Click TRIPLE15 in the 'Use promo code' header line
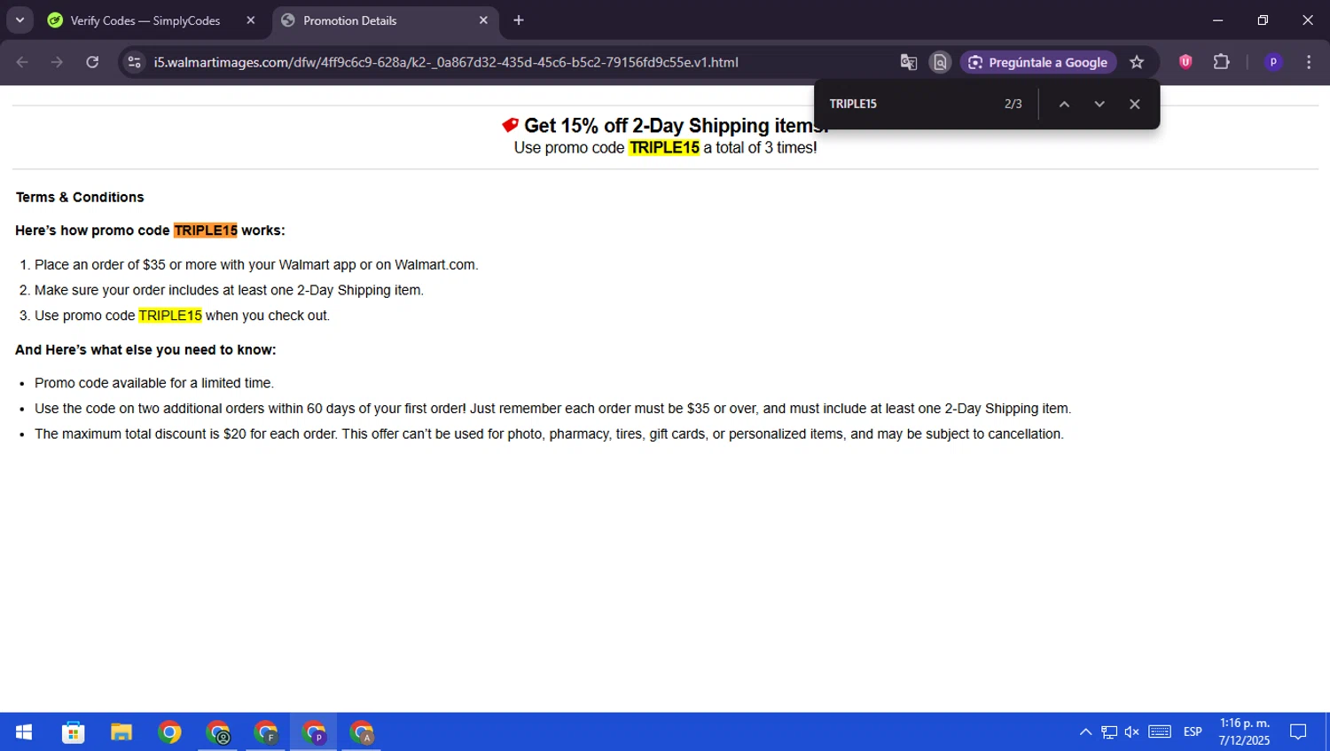 tap(664, 148)
